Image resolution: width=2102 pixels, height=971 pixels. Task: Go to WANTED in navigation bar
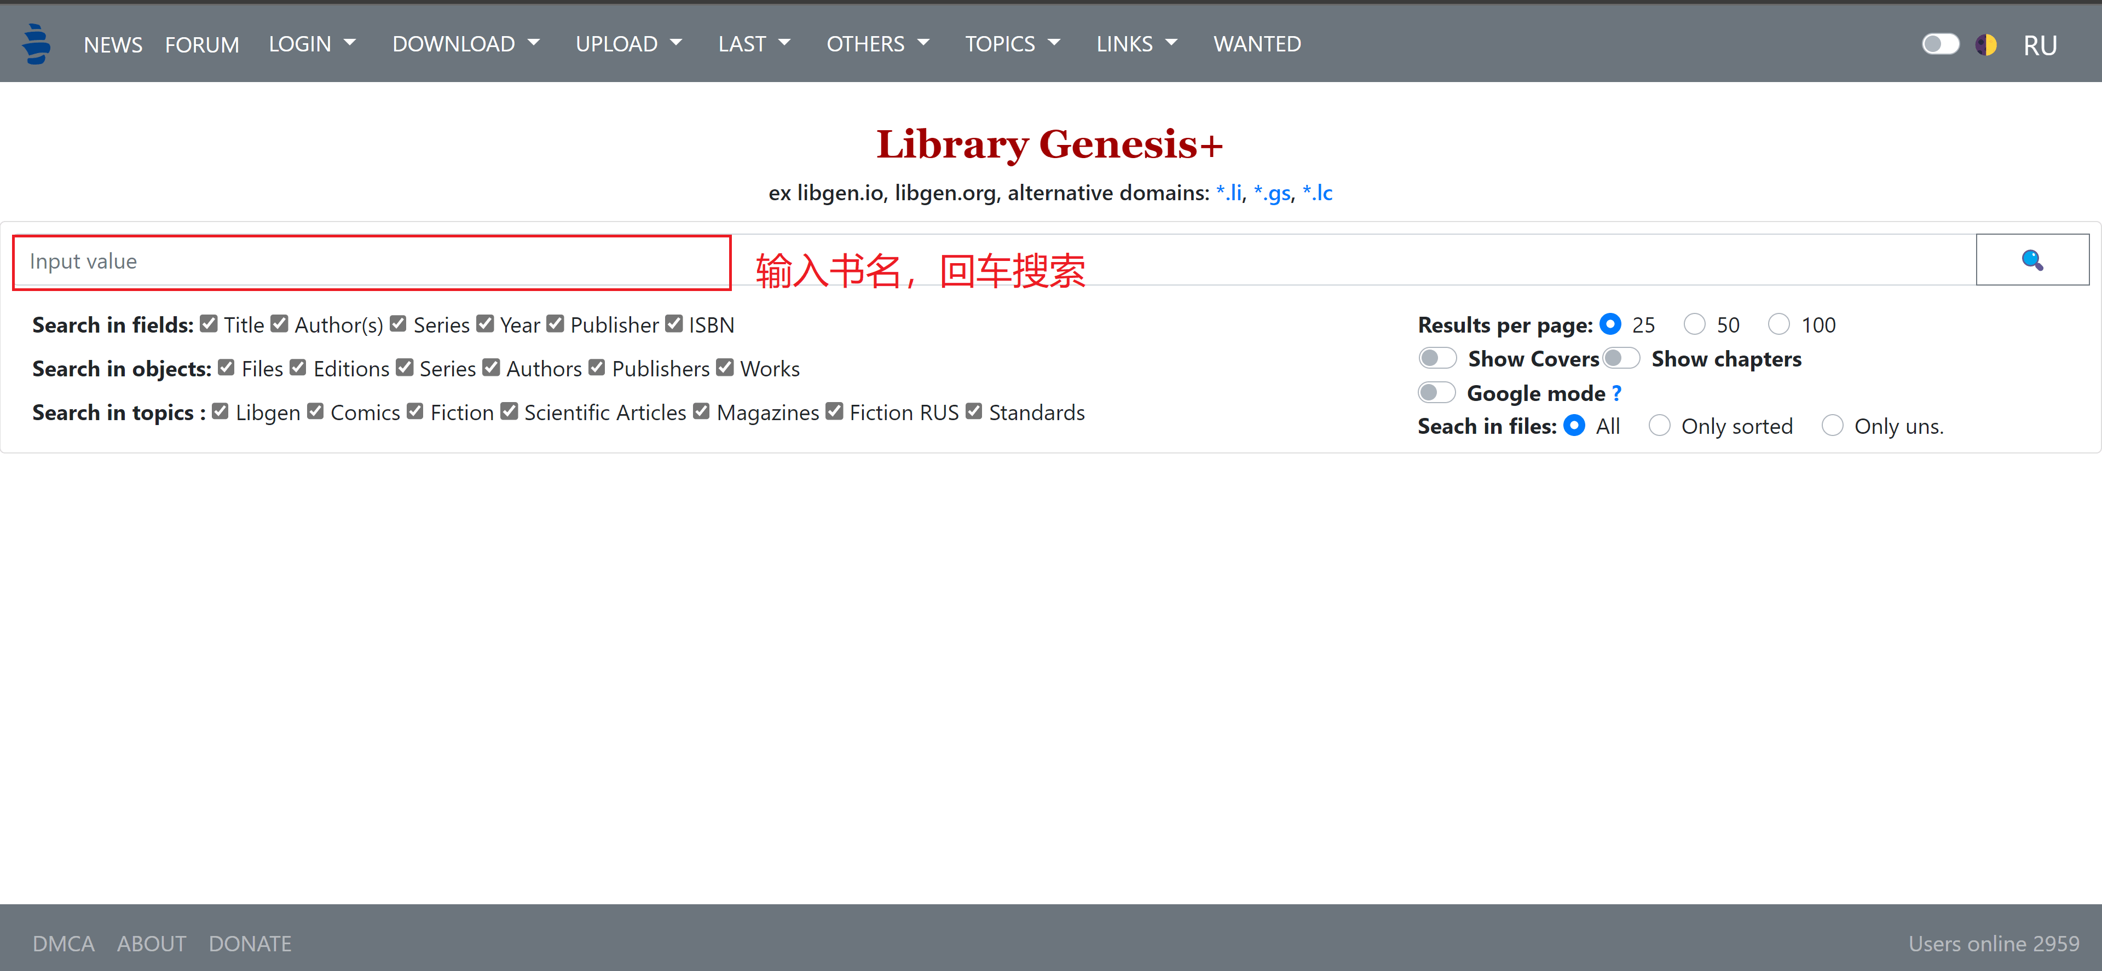1257,44
